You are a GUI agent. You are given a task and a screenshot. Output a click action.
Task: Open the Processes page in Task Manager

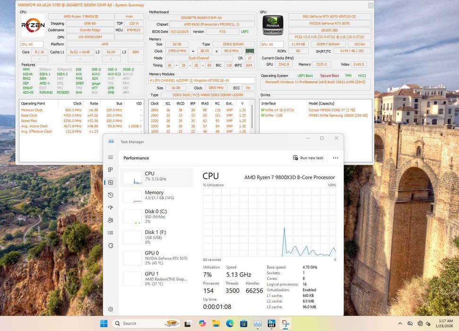coord(111,170)
